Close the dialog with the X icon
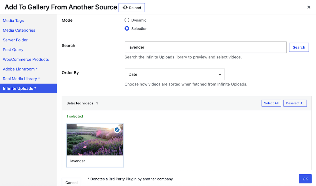The image size is (316, 186). (x=309, y=7)
